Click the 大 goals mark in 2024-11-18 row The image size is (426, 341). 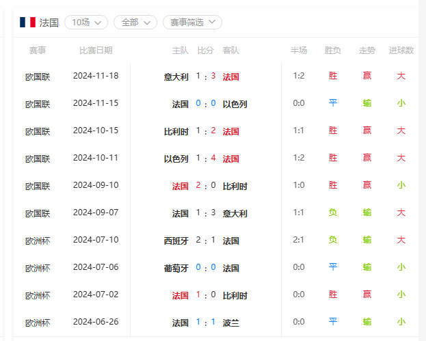tap(401, 76)
